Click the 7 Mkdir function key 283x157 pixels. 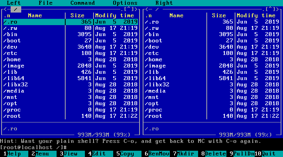tap(186, 153)
